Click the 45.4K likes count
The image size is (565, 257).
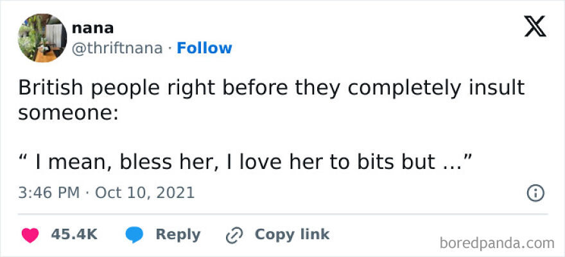coord(74,235)
